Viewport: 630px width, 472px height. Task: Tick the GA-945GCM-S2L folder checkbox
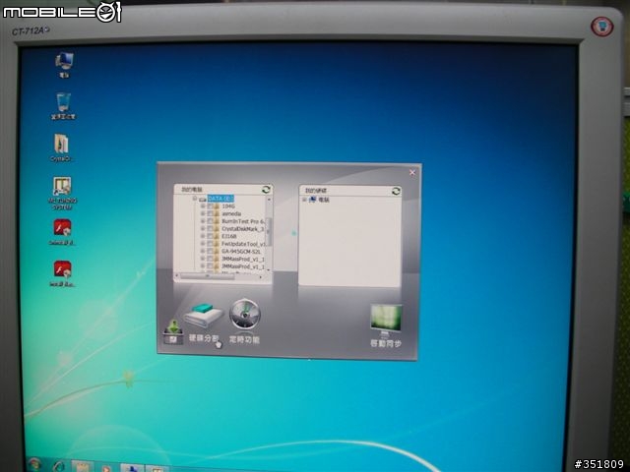tap(210, 251)
